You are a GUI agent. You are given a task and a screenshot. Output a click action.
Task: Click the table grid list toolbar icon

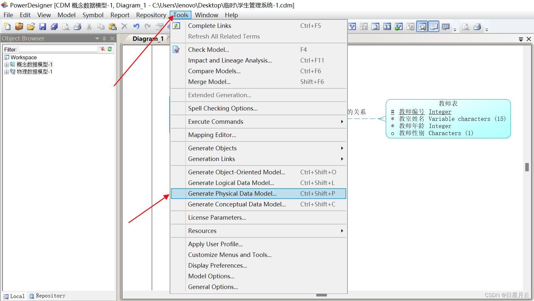point(446,27)
